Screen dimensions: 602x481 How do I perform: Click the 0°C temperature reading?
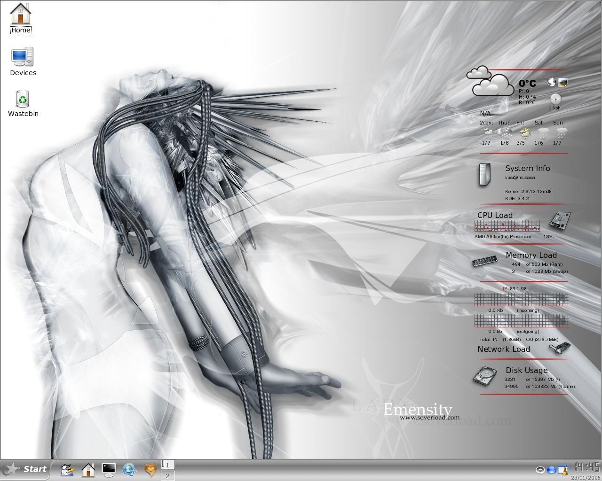tap(528, 84)
